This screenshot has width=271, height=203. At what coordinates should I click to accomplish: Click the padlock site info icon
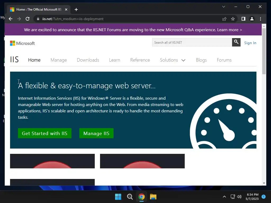point(38,19)
